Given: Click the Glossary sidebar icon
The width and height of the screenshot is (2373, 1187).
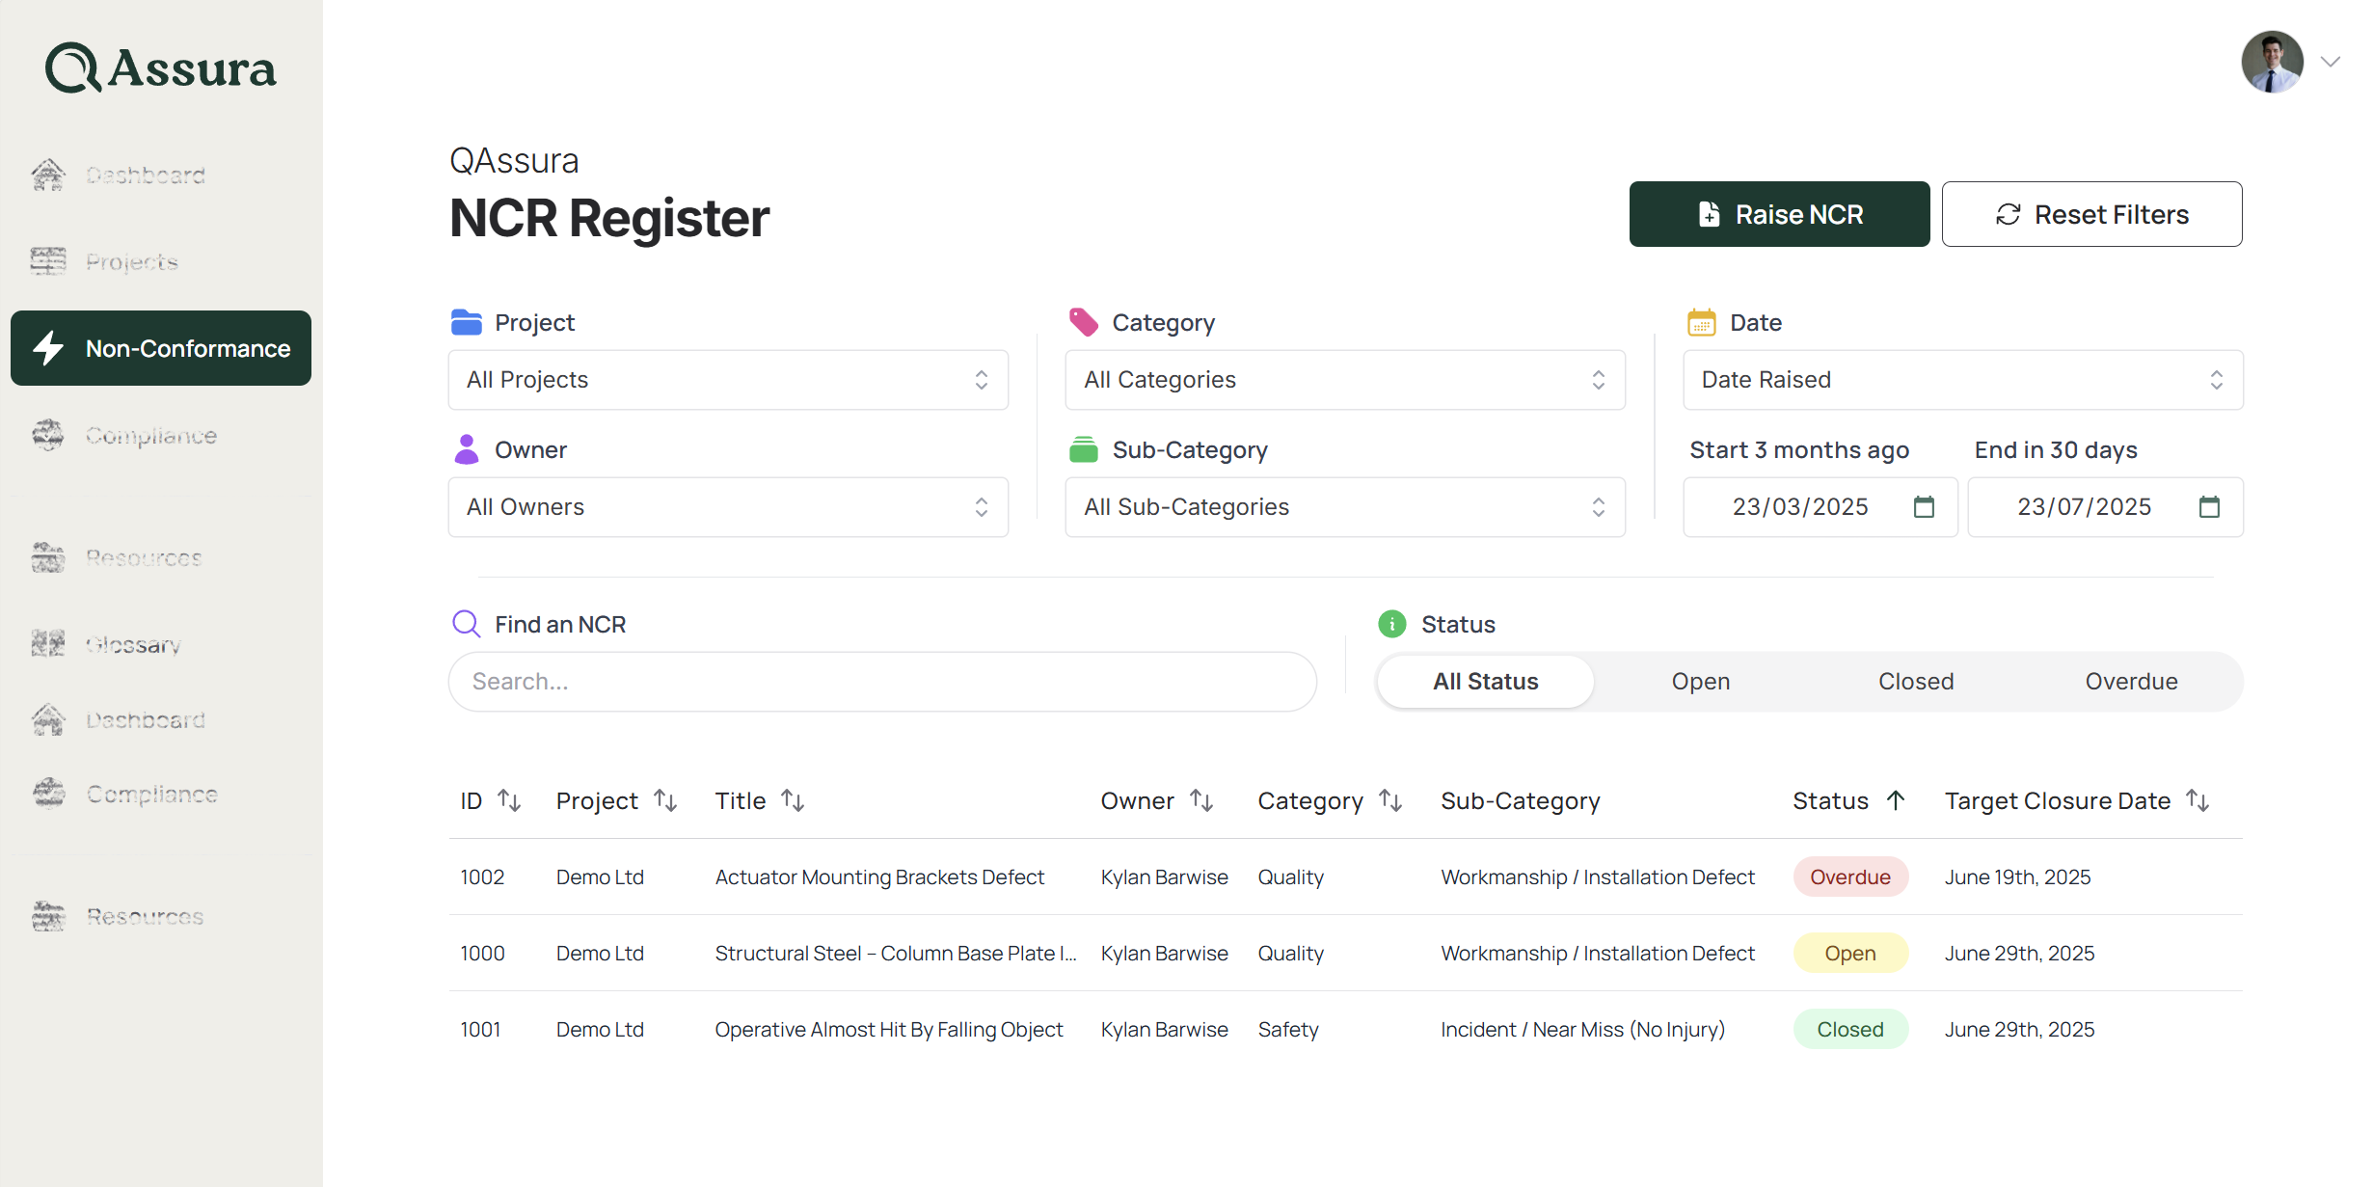Looking at the screenshot, I should 48,643.
